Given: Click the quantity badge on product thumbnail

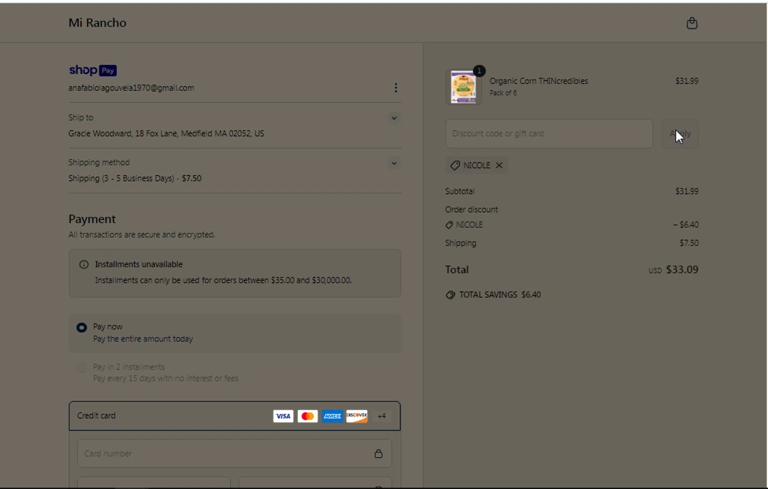Looking at the screenshot, I should [x=479, y=71].
